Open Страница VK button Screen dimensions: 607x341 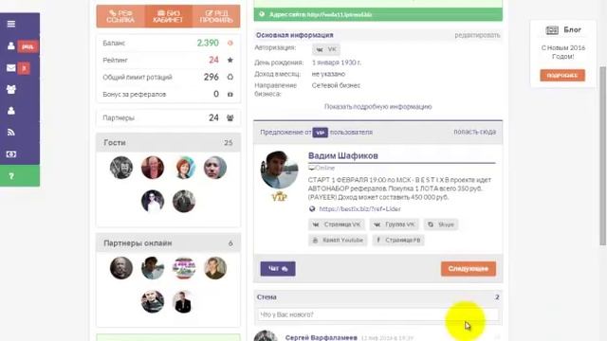point(337,224)
